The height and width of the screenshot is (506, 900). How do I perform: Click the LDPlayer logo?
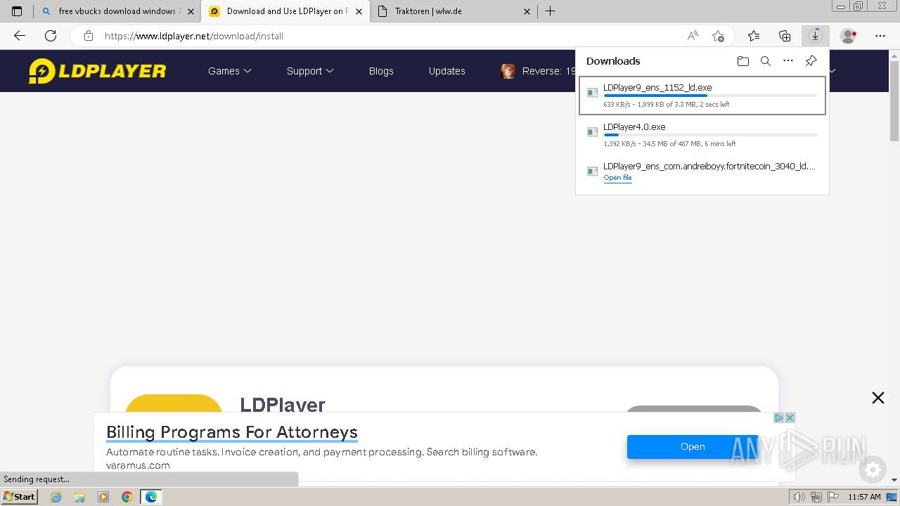(x=97, y=71)
